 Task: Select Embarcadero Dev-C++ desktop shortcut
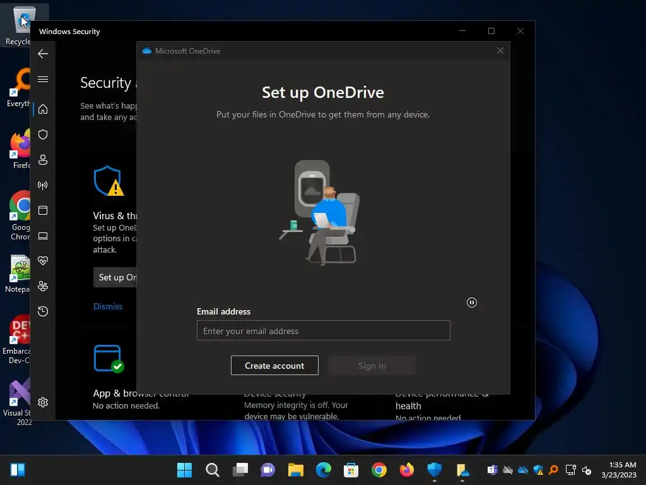coord(16,339)
